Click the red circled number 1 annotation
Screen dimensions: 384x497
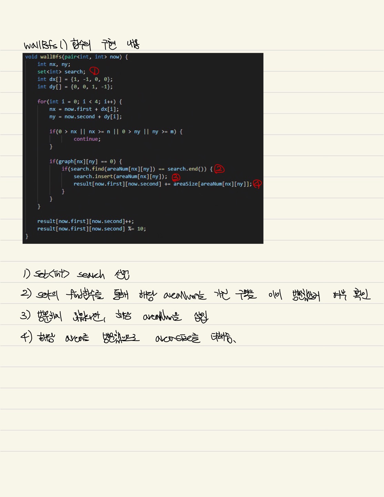click(94, 71)
